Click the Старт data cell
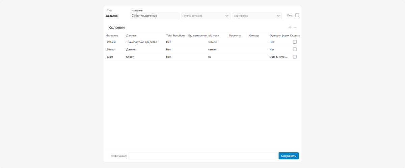Viewport: 405px width, 168px height. 130,57
